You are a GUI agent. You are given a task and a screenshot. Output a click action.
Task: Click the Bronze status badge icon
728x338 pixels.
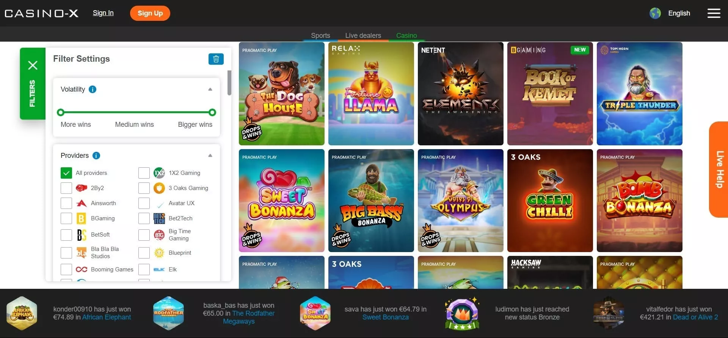coord(462,313)
